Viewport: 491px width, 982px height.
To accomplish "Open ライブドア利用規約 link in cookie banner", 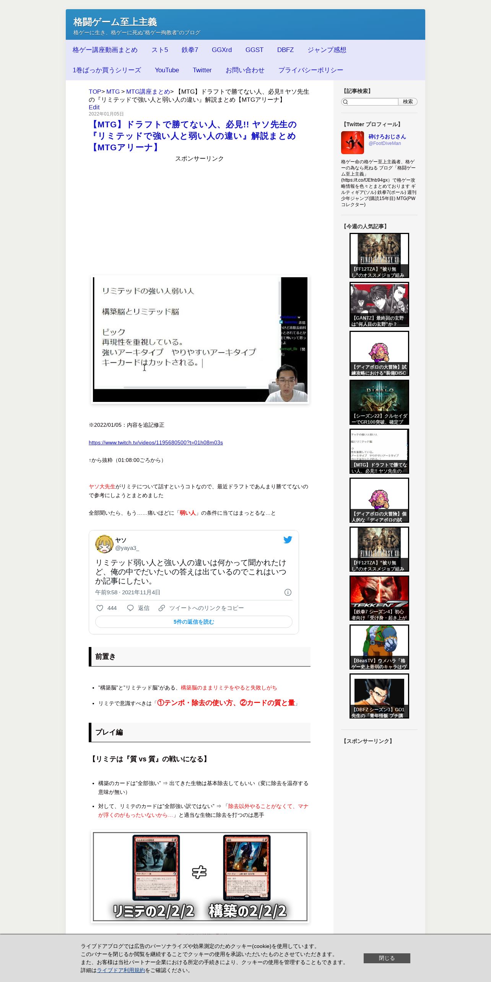I will (x=121, y=970).
